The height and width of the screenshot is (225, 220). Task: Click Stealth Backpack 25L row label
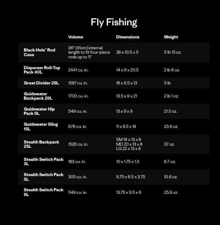click(x=41, y=144)
